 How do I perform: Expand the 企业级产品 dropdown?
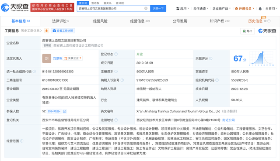221,8
